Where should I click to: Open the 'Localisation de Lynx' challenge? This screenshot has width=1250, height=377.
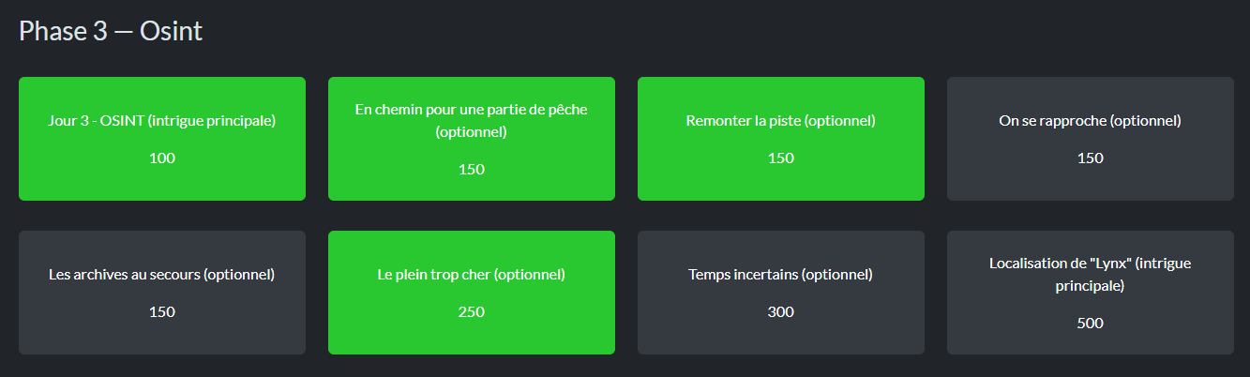point(1091,293)
